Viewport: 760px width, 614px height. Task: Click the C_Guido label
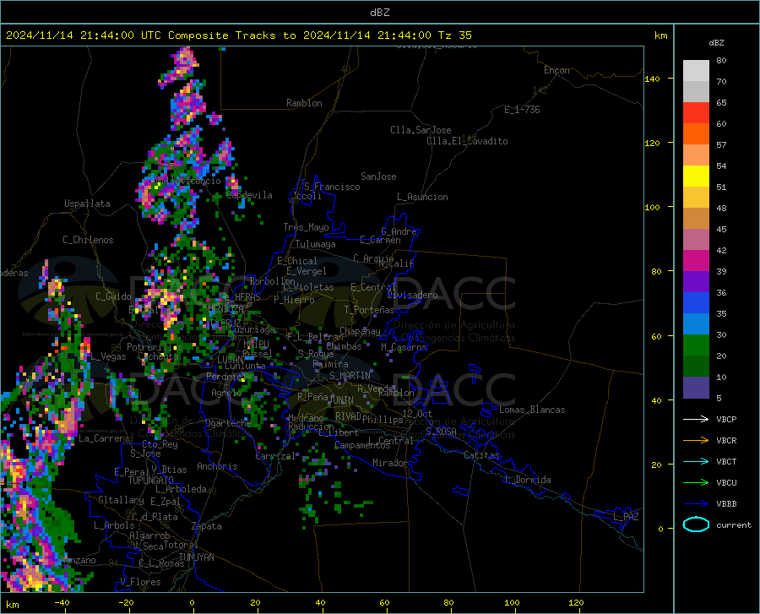point(113,296)
